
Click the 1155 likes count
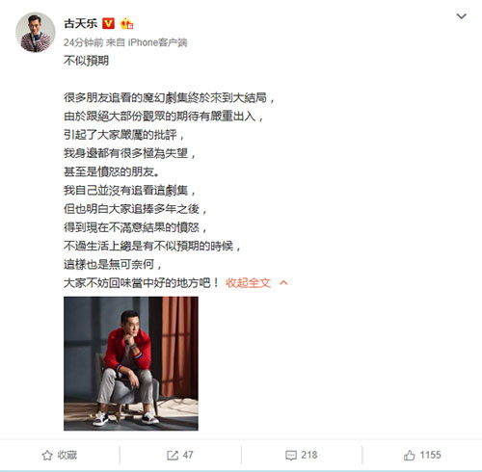pos(431,455)
